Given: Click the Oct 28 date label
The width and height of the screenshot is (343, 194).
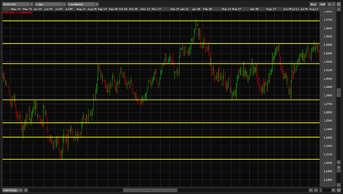Looking at the screenshot, I should pyautogui.click(x=133, y=9).
